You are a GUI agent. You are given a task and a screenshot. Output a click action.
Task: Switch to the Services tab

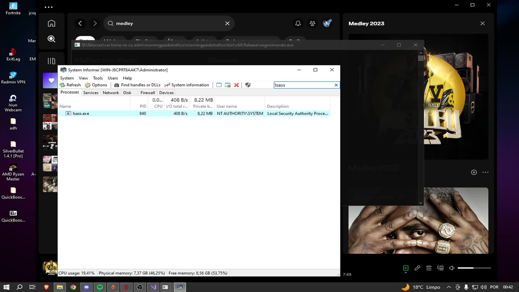91,93
